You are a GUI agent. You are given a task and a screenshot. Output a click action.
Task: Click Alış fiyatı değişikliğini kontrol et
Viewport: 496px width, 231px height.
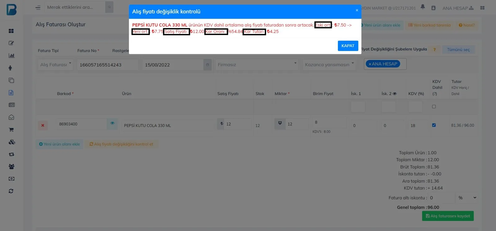pyautogui.click(x=122, y=144)
